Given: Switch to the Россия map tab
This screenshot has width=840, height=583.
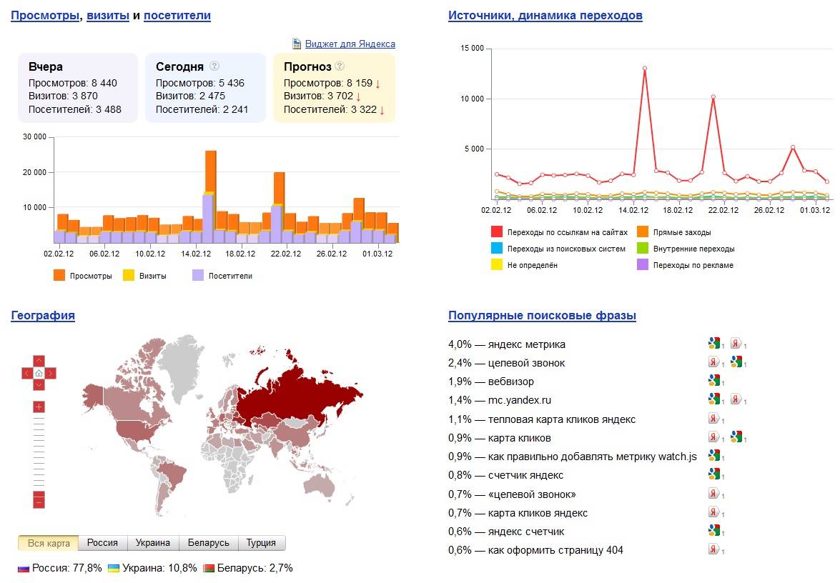Looking at the screenshot, I should [102, 543].
